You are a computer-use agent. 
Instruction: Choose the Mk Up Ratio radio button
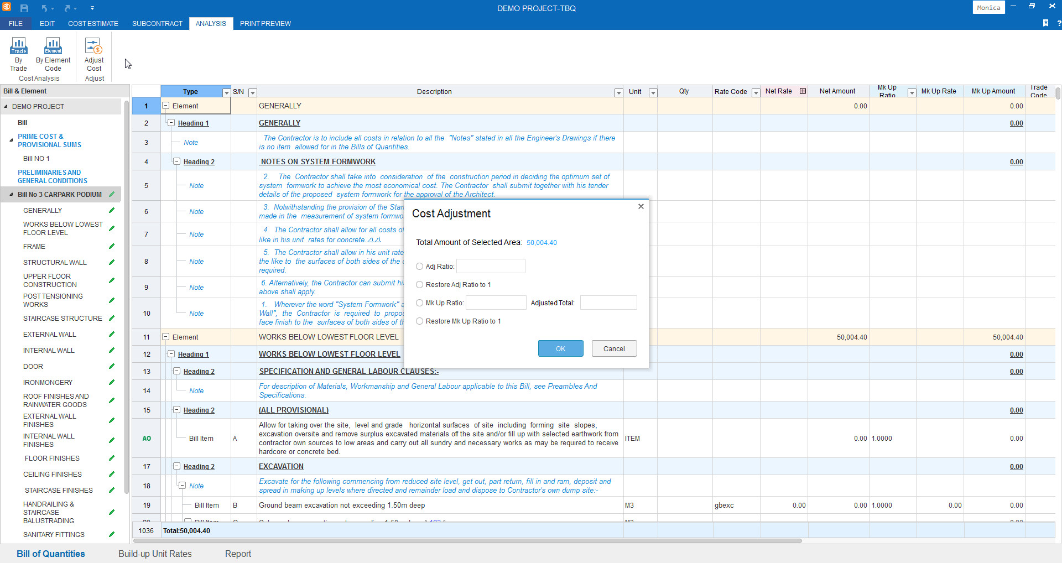(419, 303)
